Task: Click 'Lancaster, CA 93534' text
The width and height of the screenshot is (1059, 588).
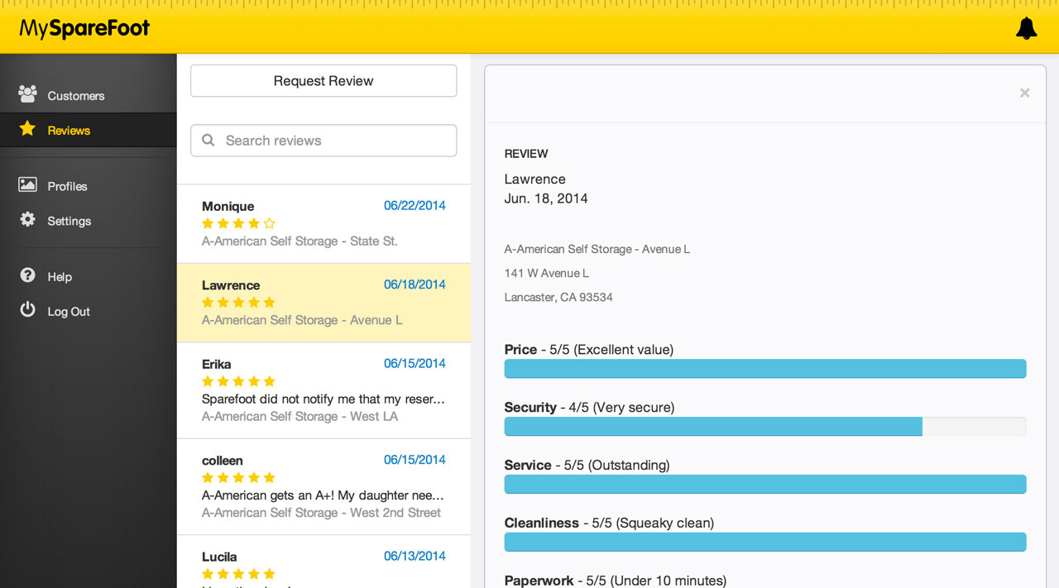Action: (x=558, y=297)
